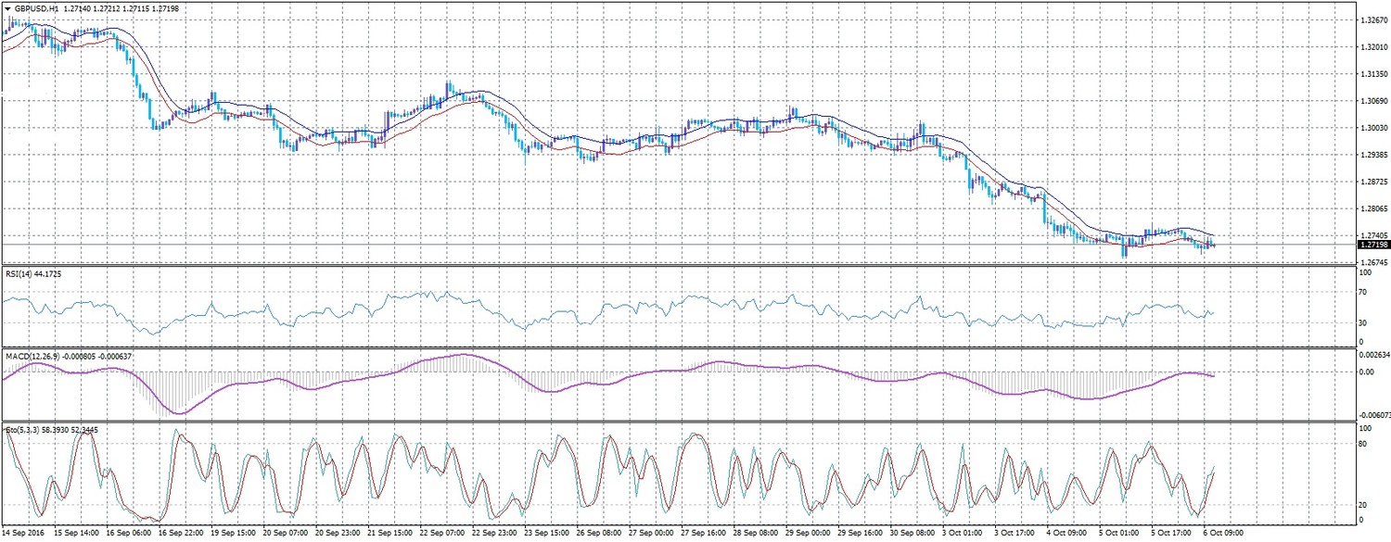Click the 1.26745 price scale label

point(1372,262)
